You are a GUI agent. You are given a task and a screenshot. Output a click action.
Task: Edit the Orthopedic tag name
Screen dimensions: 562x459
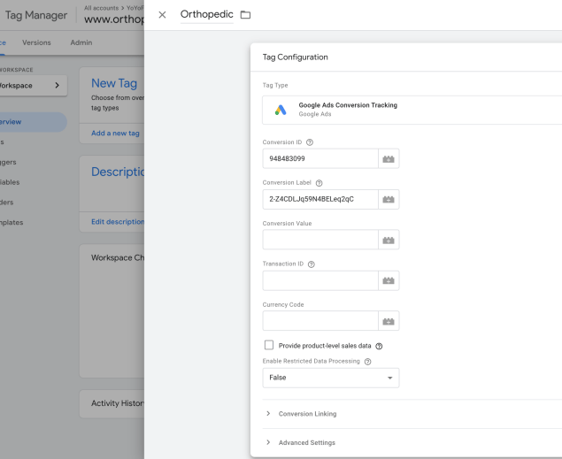(x=207, y=14)
